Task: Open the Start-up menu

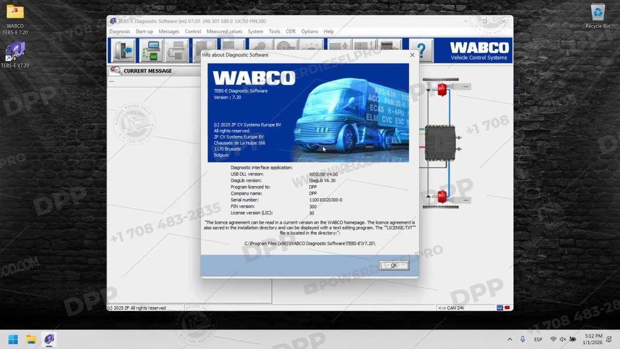Action: 144,32
